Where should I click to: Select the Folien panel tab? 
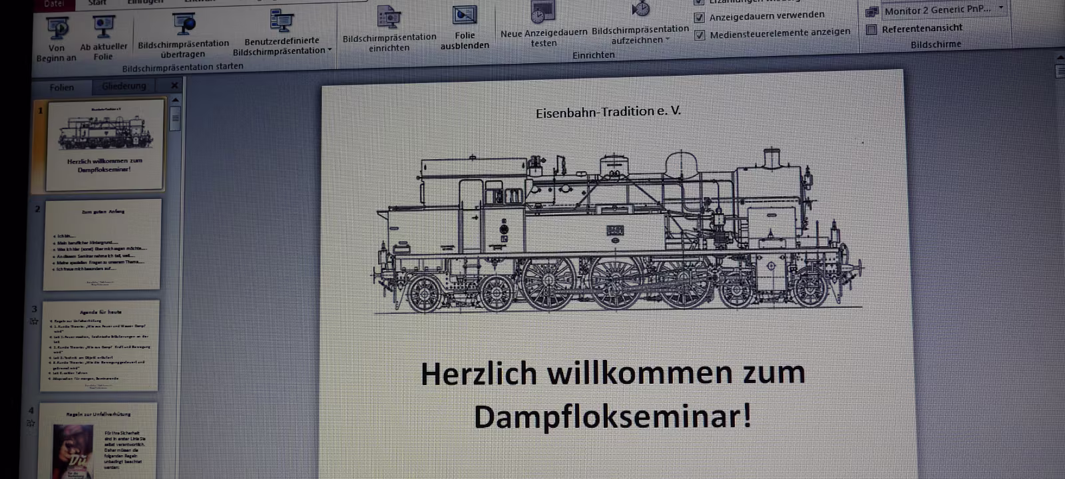(x=62, y=87)
